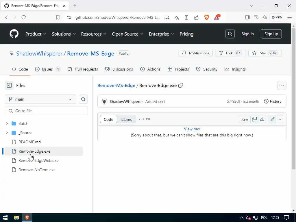Screen dimensions: 296x222
Task: Toggle the browser sidebar panel icon
Action: (x=247, y=17)
